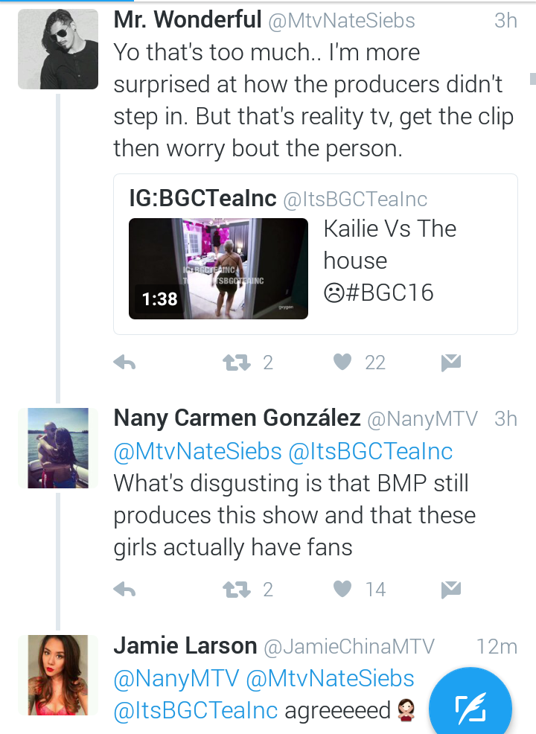Reply to Nany Carmen González's tweet

pos(124,590)
